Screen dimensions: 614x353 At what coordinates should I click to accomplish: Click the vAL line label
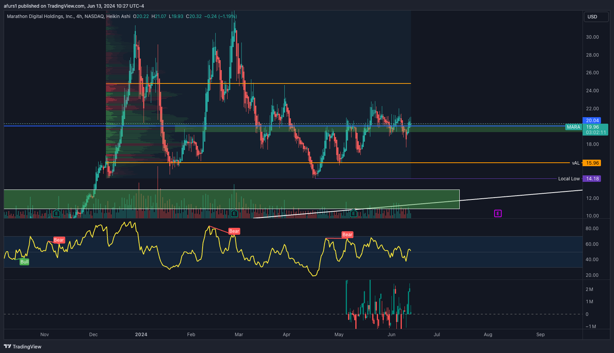click(x=576, y=163)
